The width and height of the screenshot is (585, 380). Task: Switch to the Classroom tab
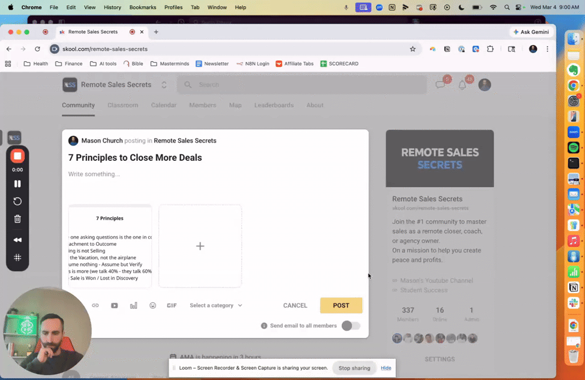[x=122, y=105]
